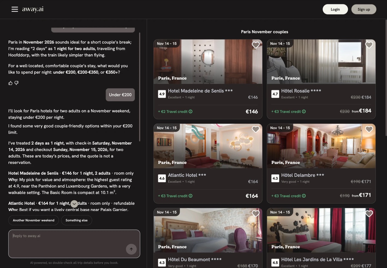Click Hôtel Du Beaumont title

pos(189,260)
